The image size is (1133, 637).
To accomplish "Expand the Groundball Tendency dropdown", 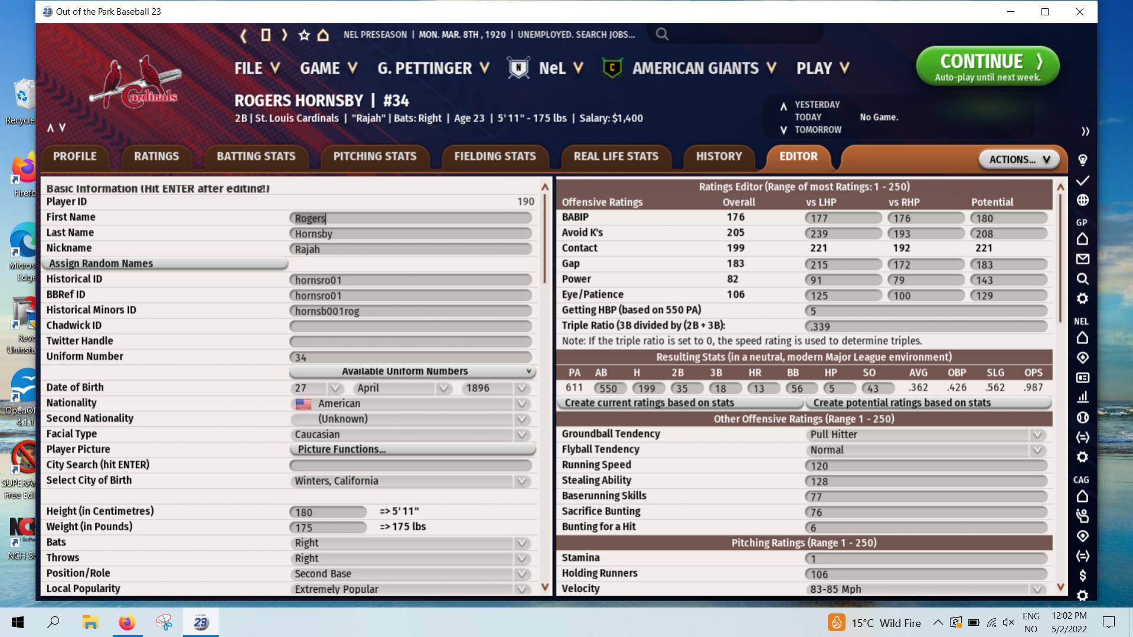I will 1037,435.
